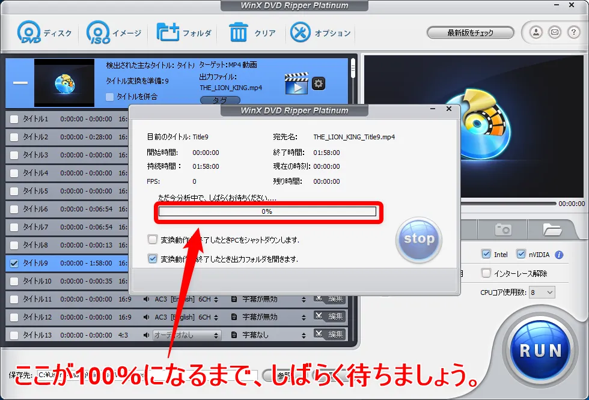Screen dimensions: 589x400
Task: Collapse the title list with minus icon
Action: pyautogui.click(x=20, y=82)
